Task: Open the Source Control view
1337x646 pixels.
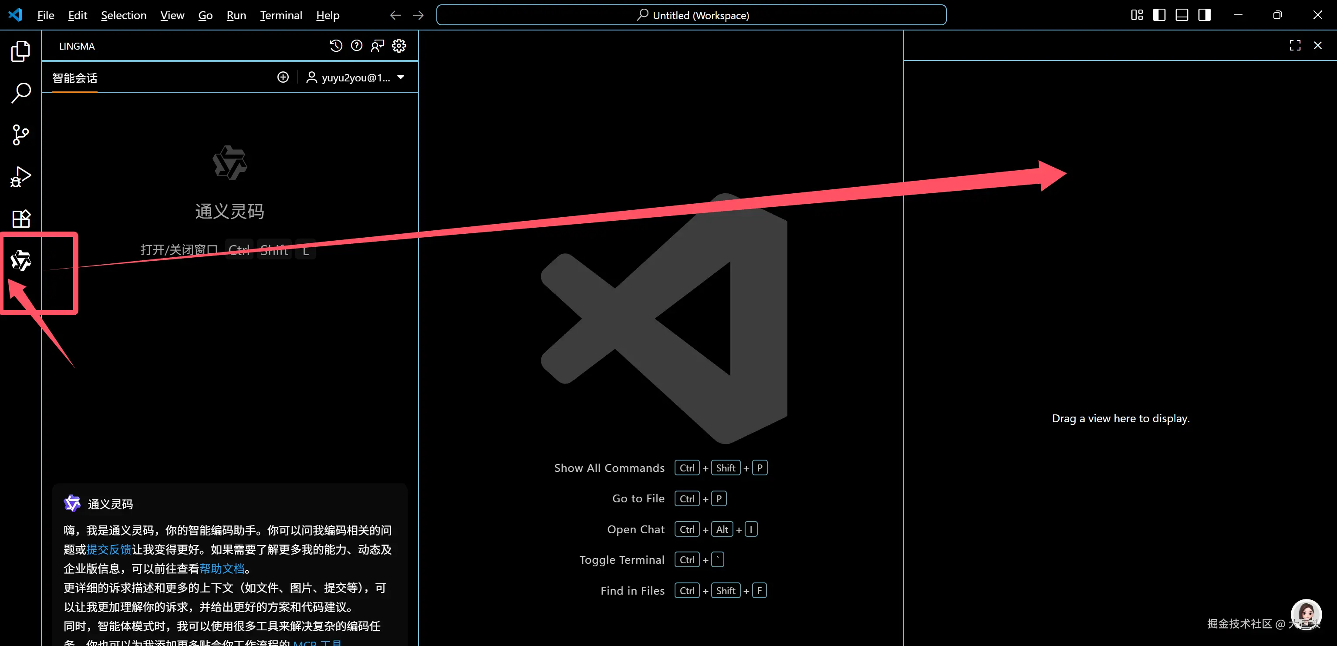Action: click(x=21, y=135)
